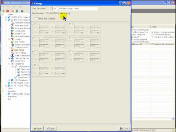Close the Change dialog window

coord(129,3)
